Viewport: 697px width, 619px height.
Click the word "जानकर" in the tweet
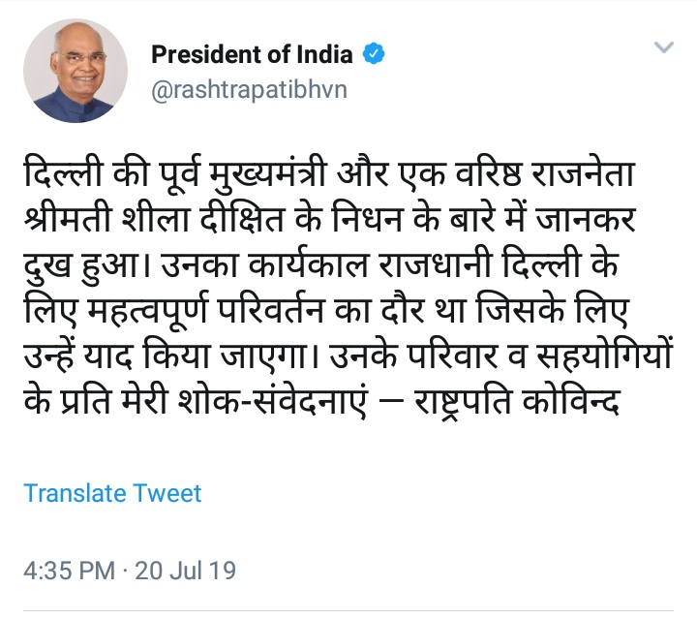(599, 222)
